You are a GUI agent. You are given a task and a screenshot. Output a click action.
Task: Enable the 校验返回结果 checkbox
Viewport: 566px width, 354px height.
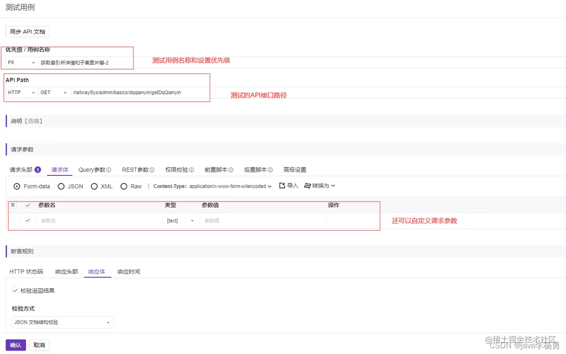[x=15, y=290]
